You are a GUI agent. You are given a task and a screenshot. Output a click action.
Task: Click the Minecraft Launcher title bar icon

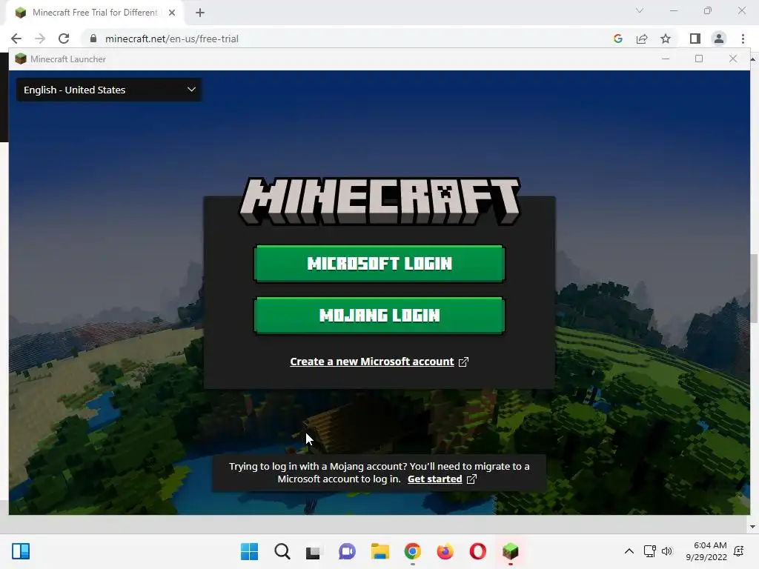coord(20,59)
